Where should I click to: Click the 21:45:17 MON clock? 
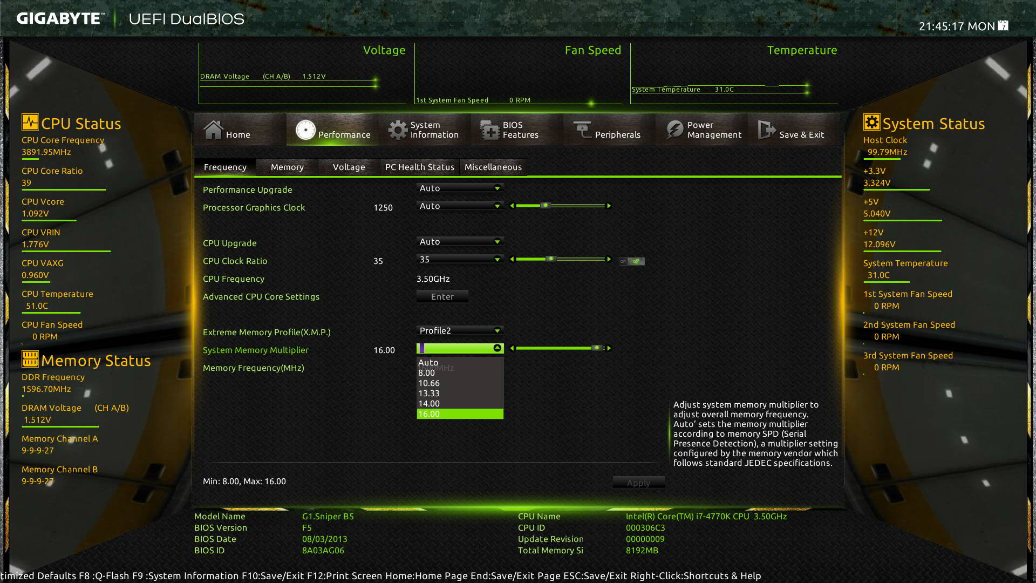click(x=957, y=26)
